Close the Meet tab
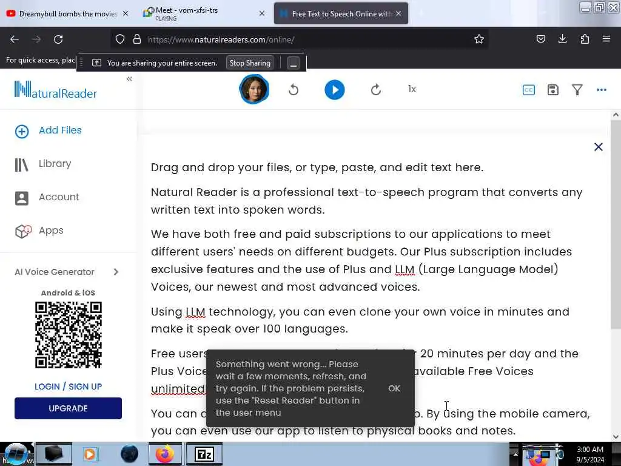621x466 pixels. (262, 13)
